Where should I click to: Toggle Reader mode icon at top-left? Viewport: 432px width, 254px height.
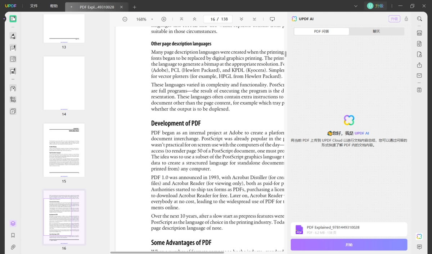point(13,19)
